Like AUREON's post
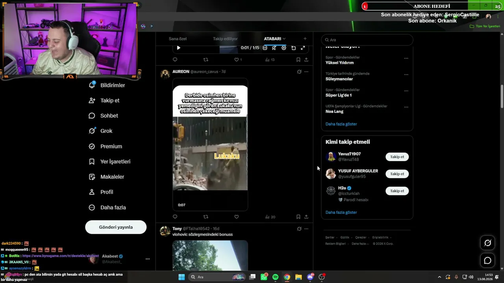Image resolution: width=504 pixels, height=283 pixels. 236,217
